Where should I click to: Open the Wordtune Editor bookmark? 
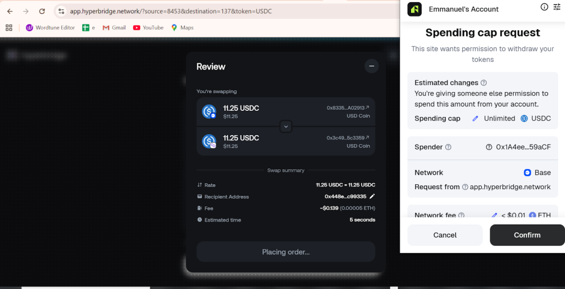(50, 28)
